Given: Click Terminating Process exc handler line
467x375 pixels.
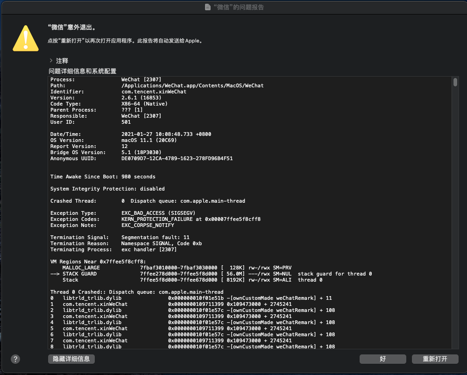Looking at the screenshot, I should click(113, 249).
